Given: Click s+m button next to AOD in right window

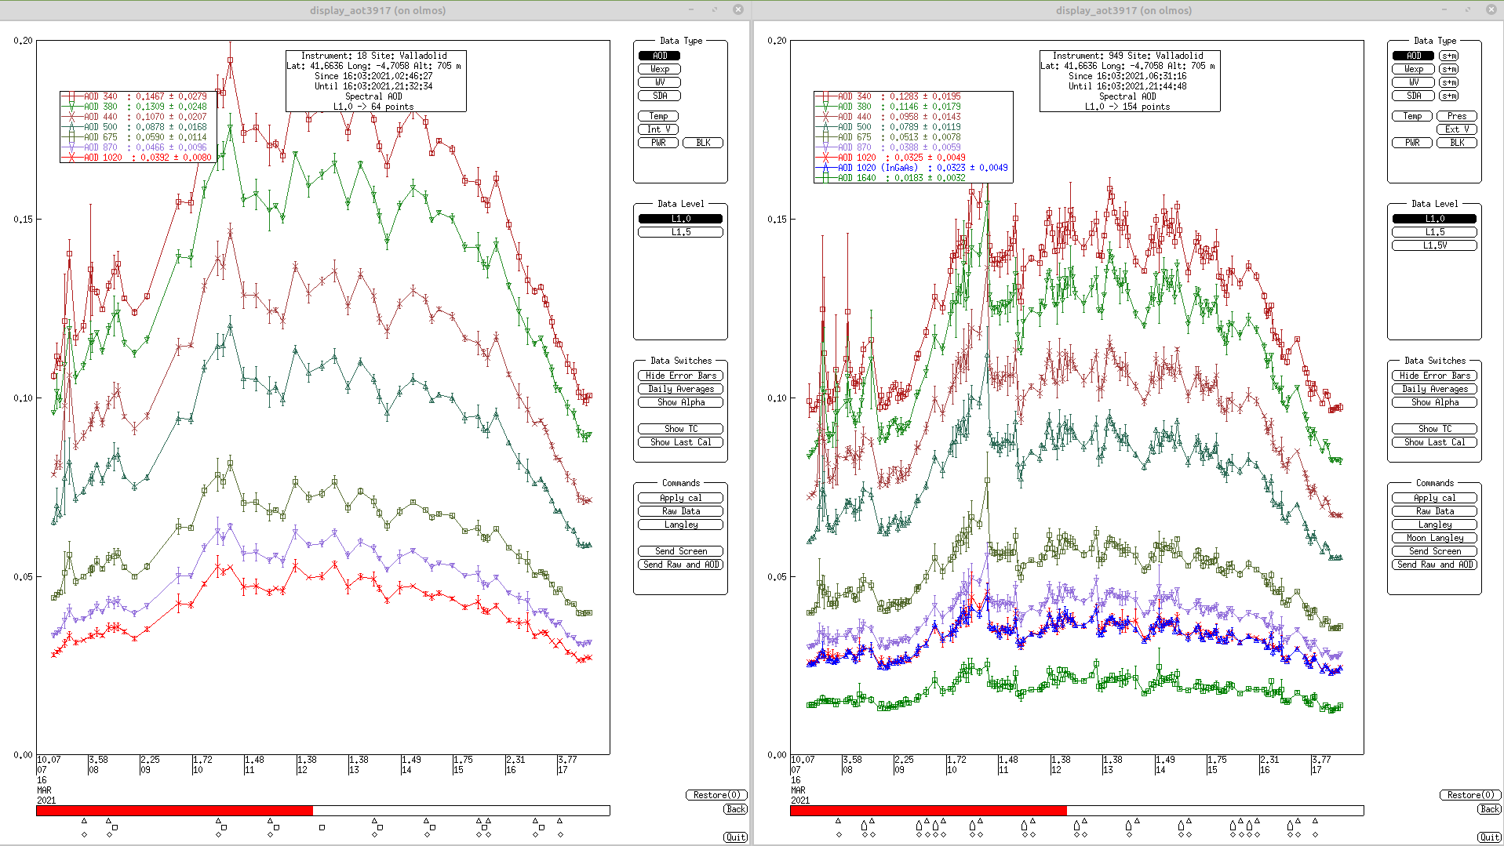Looking at the screenshot, I should pyautogui.click(x=1449, y=56).
